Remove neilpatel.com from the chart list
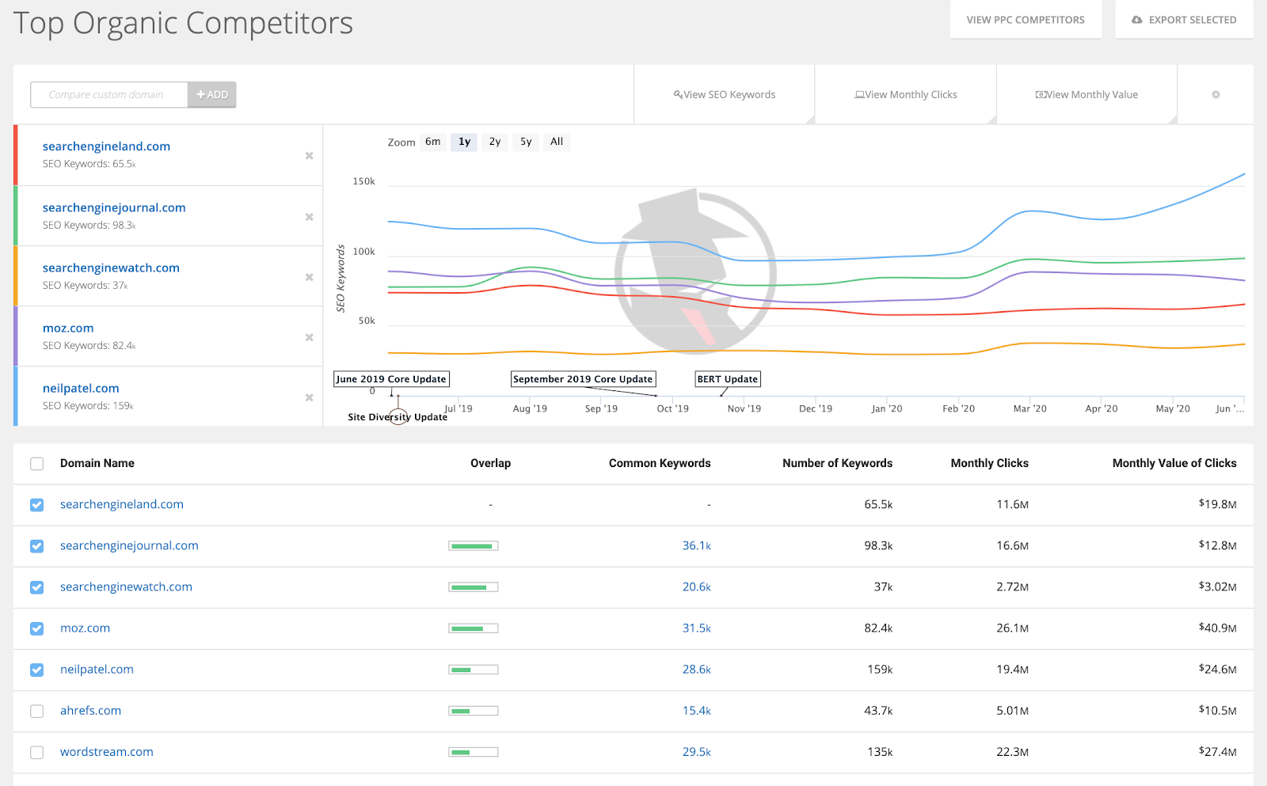 [x=310, y=397]
